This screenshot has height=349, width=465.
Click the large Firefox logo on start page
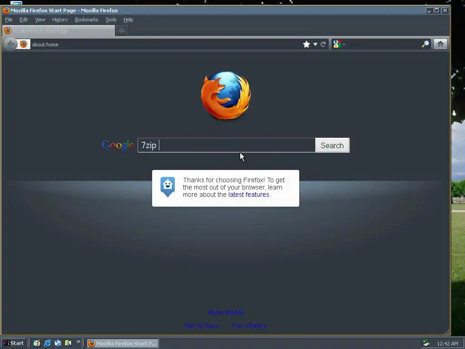226,95
